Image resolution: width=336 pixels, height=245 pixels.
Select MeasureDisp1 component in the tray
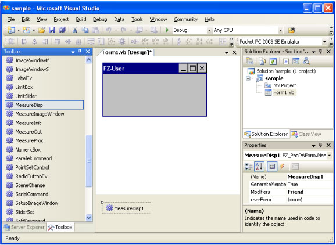(126, 208)
